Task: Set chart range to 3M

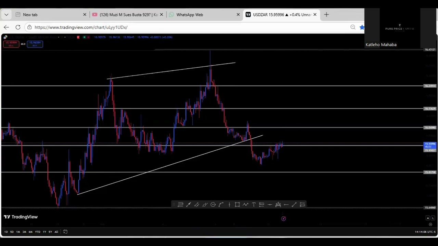Action: (24, 232)
